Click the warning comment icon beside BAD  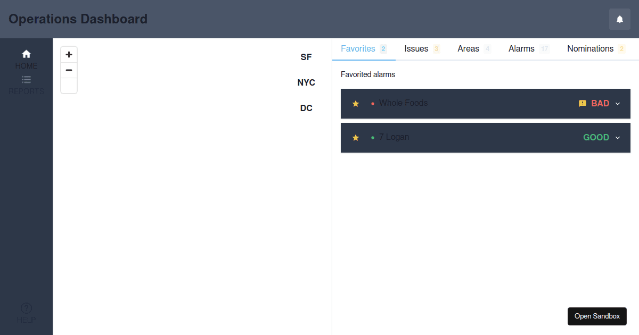(583, 104)
